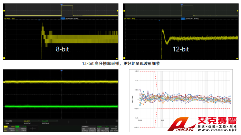
Task: Click the blue Zoom label on the 8-bit scope
Action: 63,19
